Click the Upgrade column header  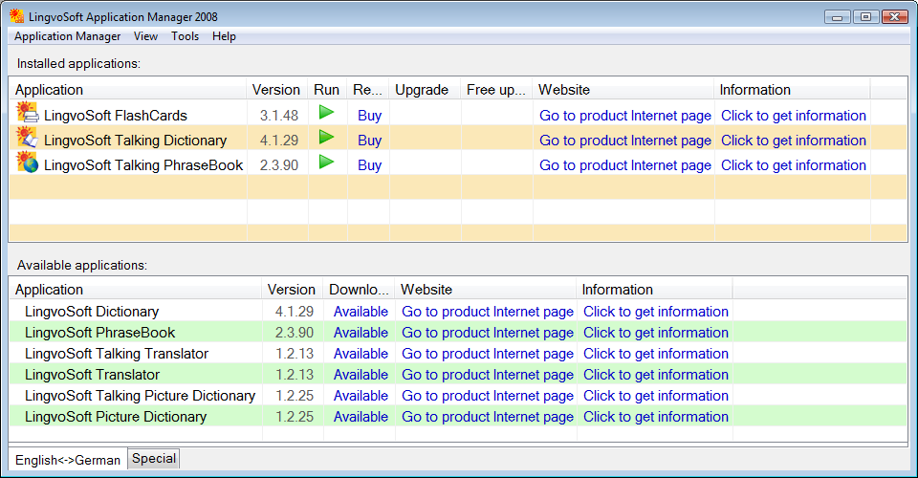425,90
